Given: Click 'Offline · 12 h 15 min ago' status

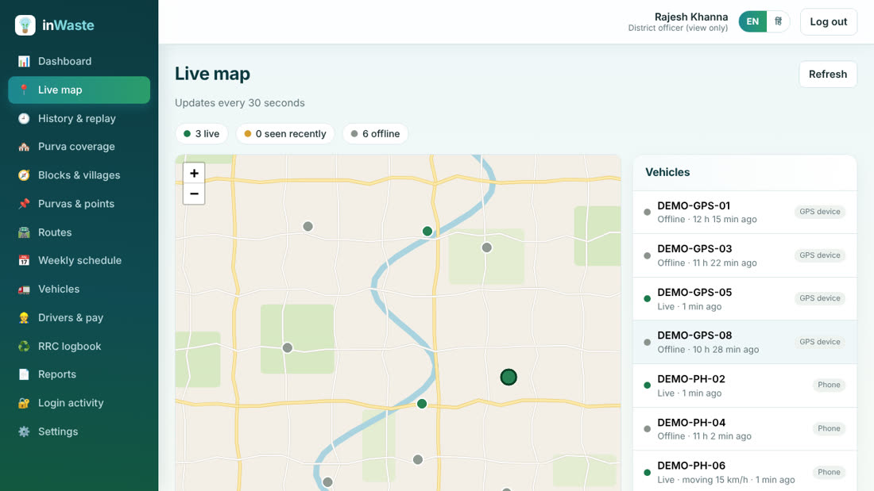Looking at the screenshot, I should [x=707, y=220].
